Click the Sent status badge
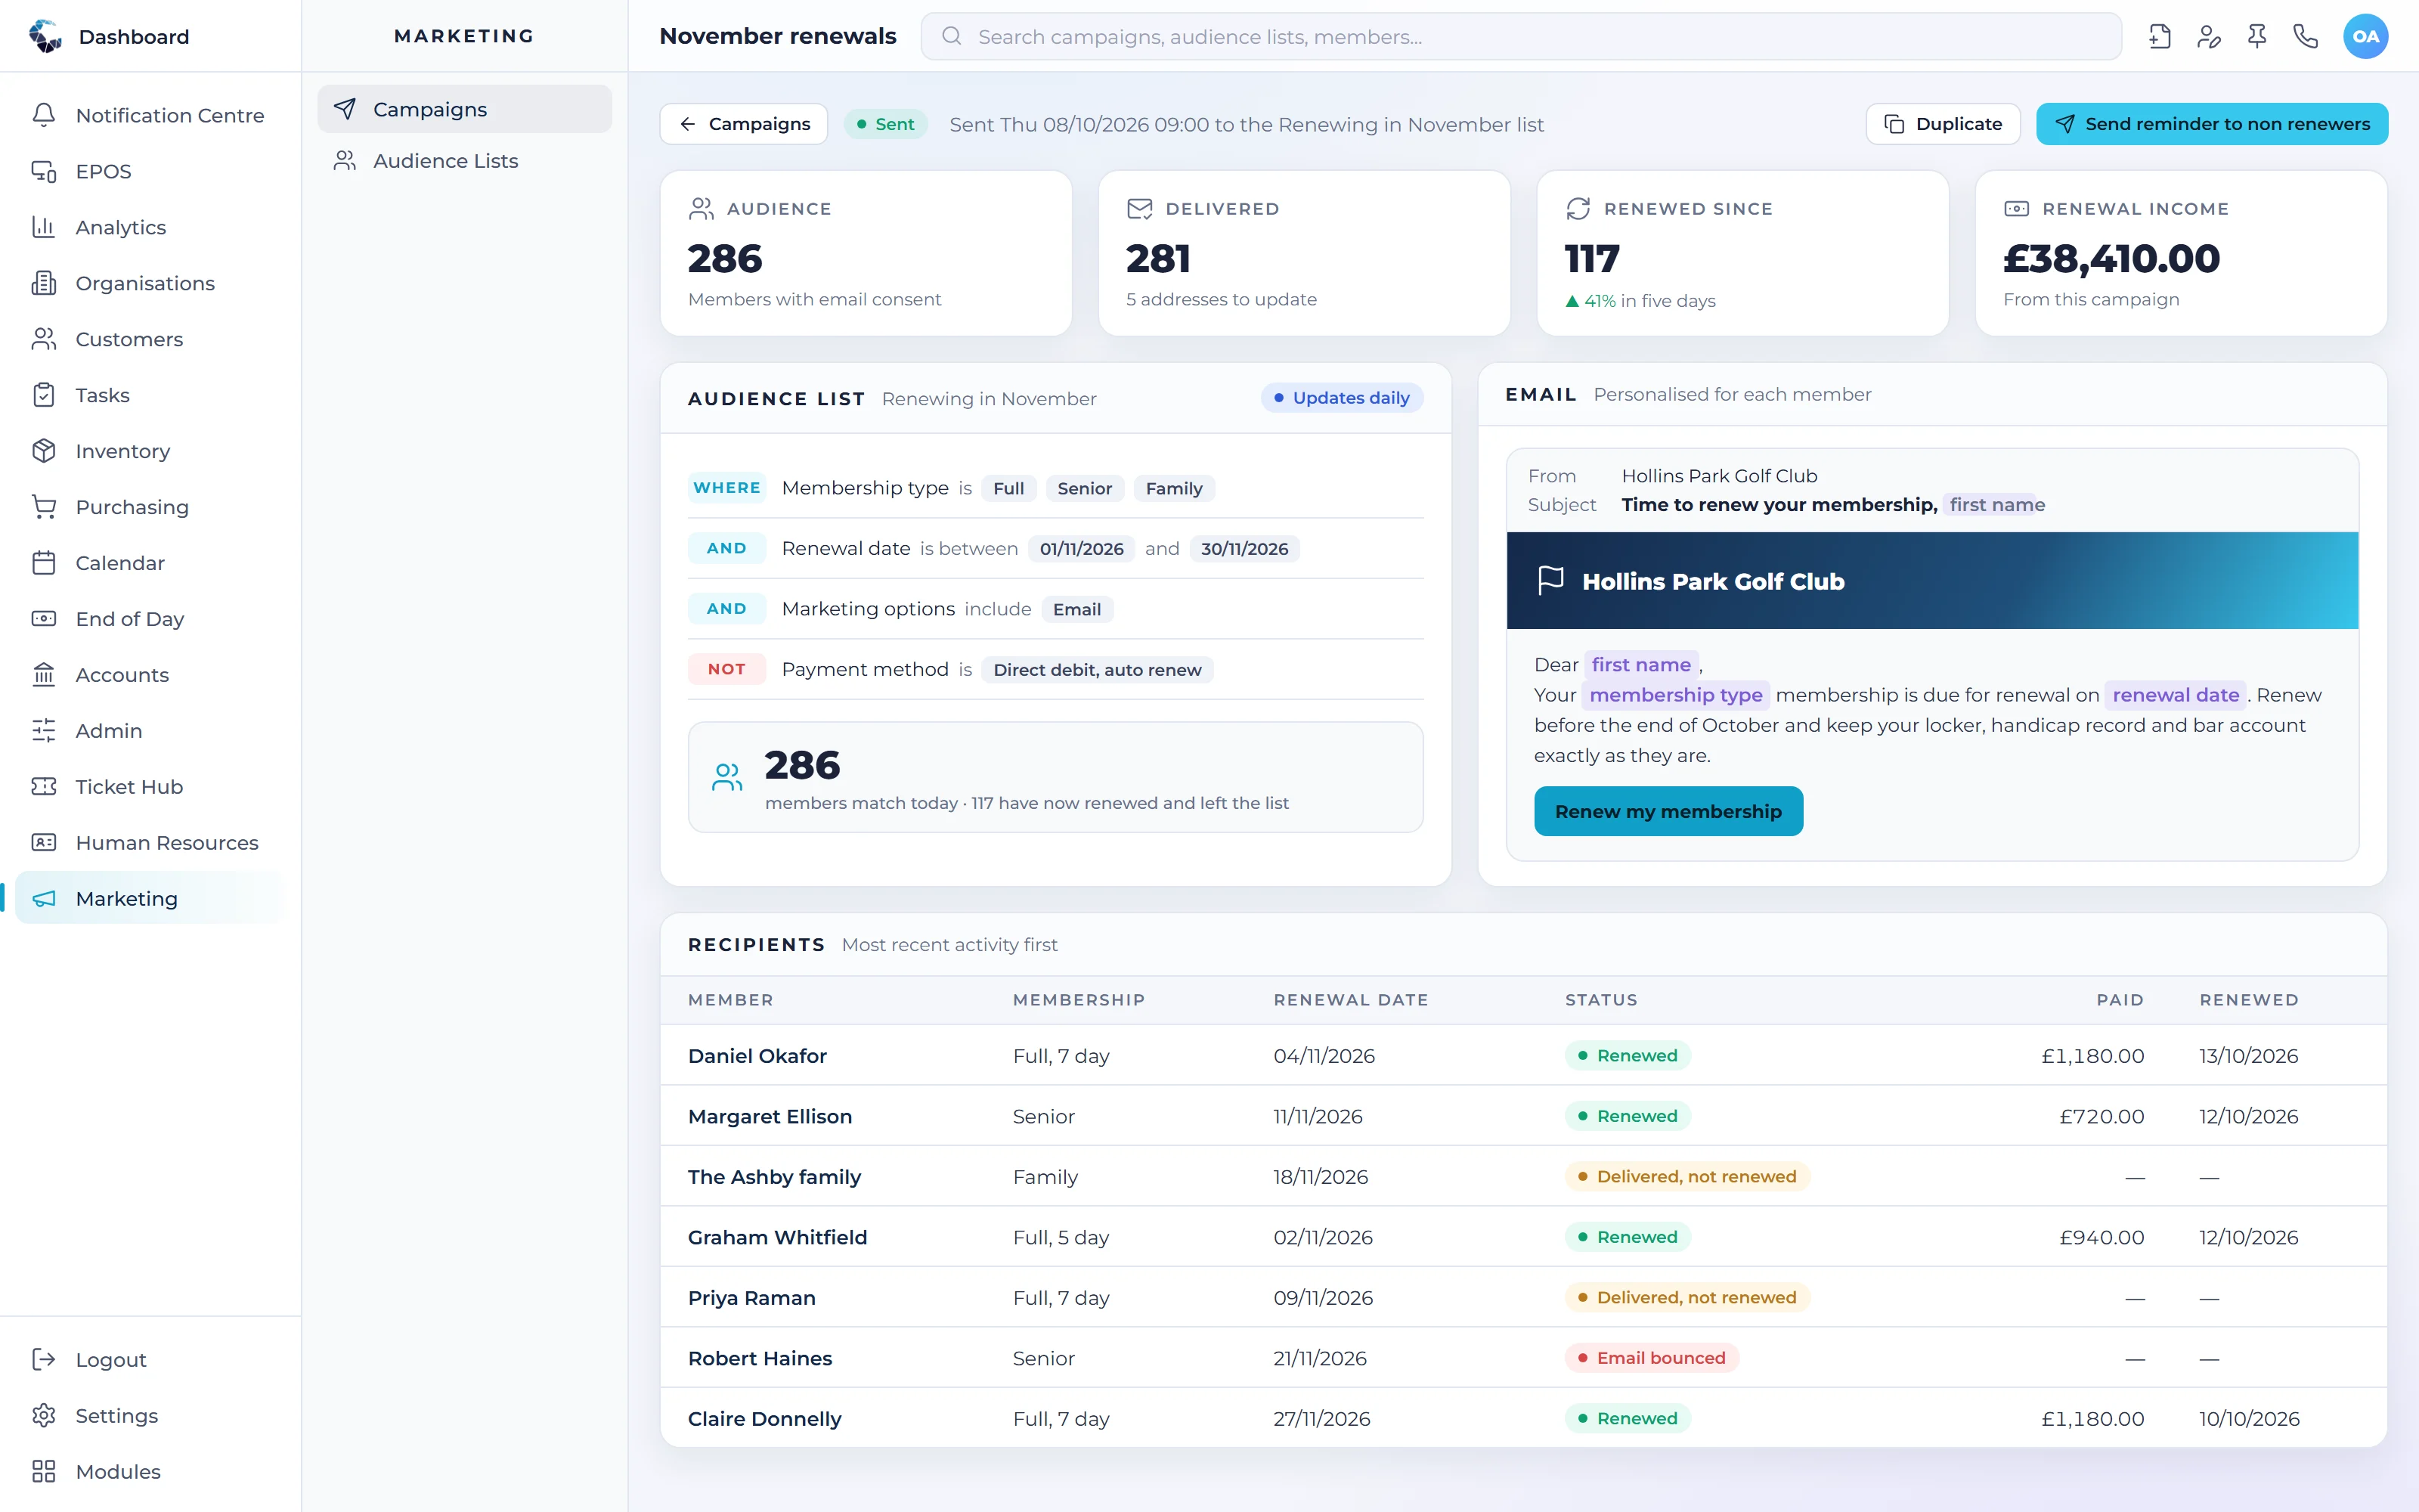 click(x=884, y=124)
